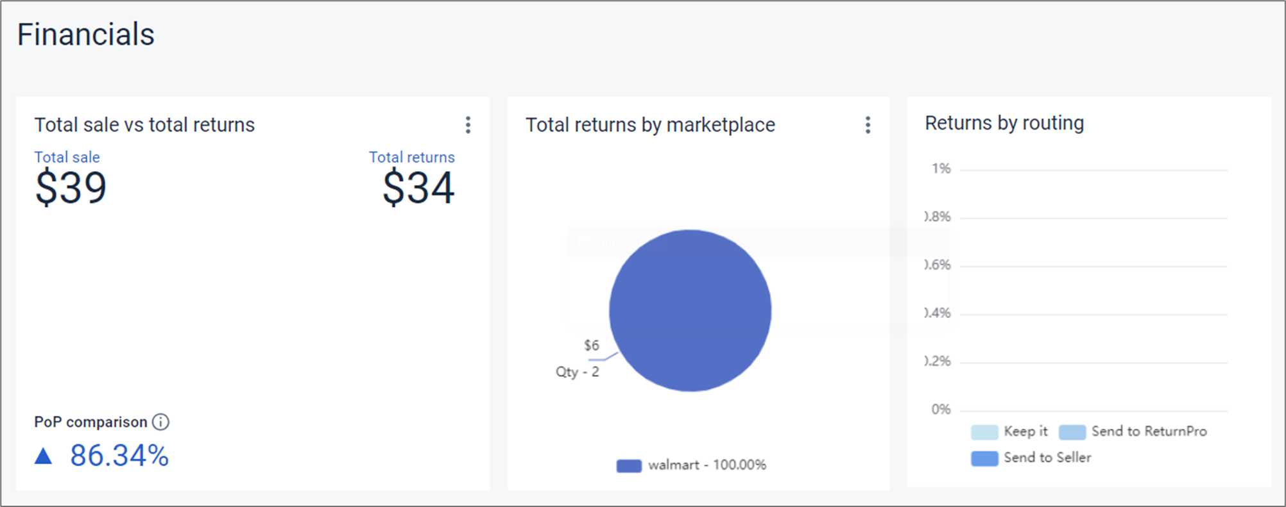Click the Total sale label
Screen dimensions: 1286x507
[67, 157]
